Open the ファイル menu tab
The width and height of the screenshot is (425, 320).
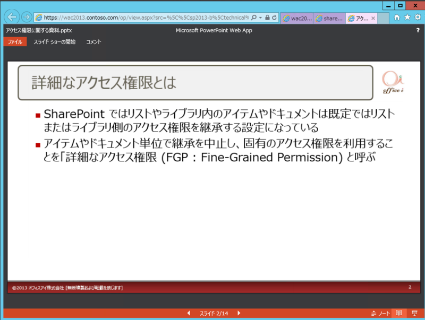[15, 42]
